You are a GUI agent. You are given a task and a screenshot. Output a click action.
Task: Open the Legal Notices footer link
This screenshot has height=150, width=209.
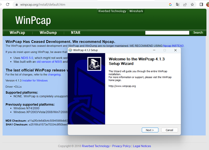pos(142,146)
